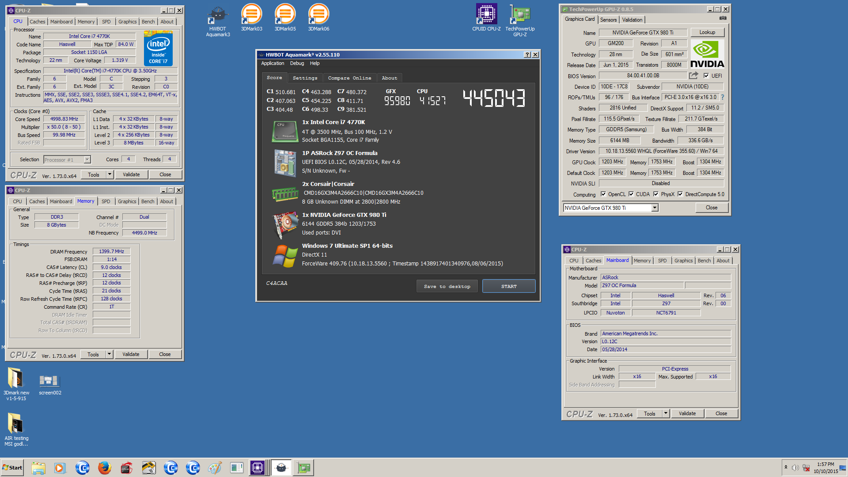Open the Processor #1 selection dropdown
This screenshot has height=477, width=848.
coord(87,159)
